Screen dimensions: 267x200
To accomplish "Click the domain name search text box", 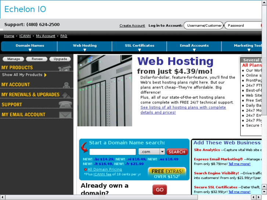I will 112,152.
